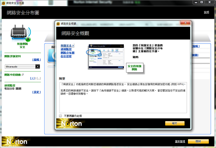The height and width of the screenshot is (148, 216).
Task: Click the 電腦搜尋: 關閉 status text
Action: click(13, 89)
